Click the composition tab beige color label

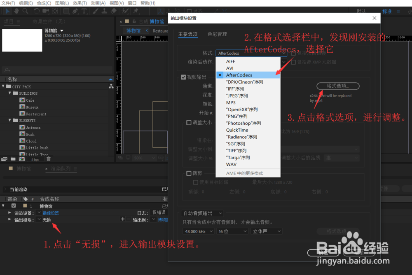point(127,21)
